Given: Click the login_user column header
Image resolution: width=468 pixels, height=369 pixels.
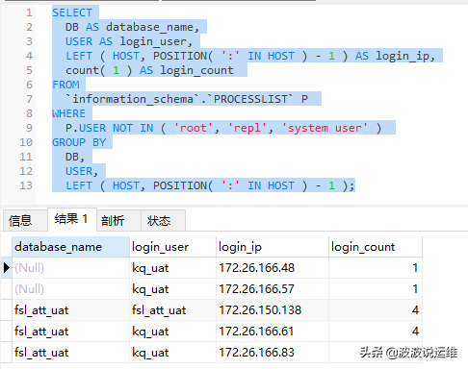Looking at the screenshot, I should tap(172, 247).
